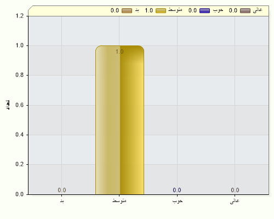Click the brown بد legend color swatch
274x219 pixels.
[127, 10]
